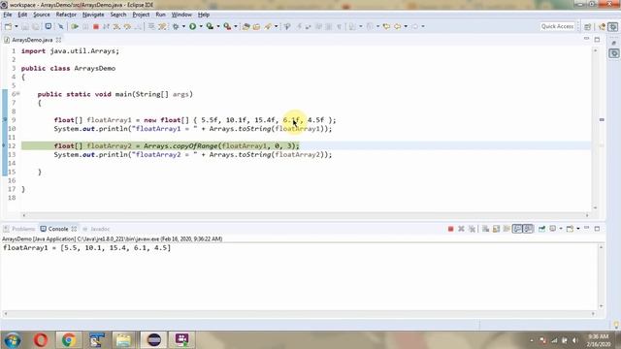621x349 pixels.
Task: Click the Coverage run icon
Action: pyautogui.click(x=210, y=26)
